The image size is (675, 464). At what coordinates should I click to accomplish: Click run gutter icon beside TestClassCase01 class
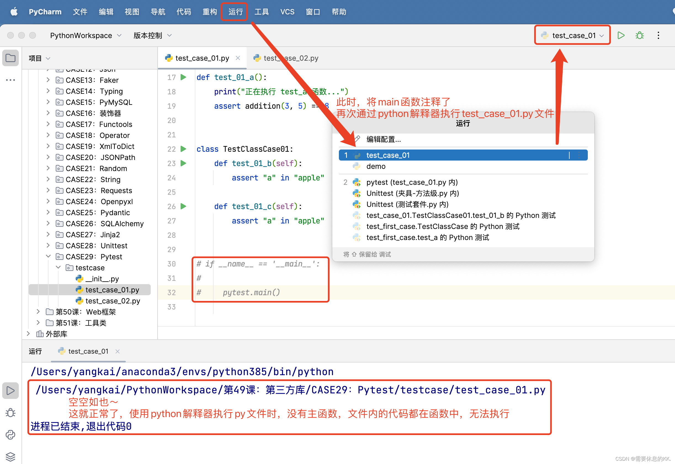(183, 149)
